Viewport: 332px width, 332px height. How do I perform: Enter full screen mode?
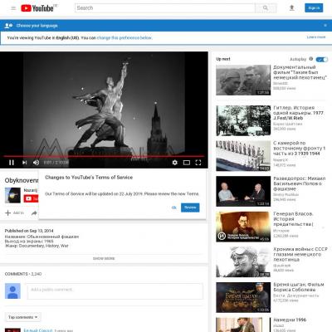click(198, 163)
